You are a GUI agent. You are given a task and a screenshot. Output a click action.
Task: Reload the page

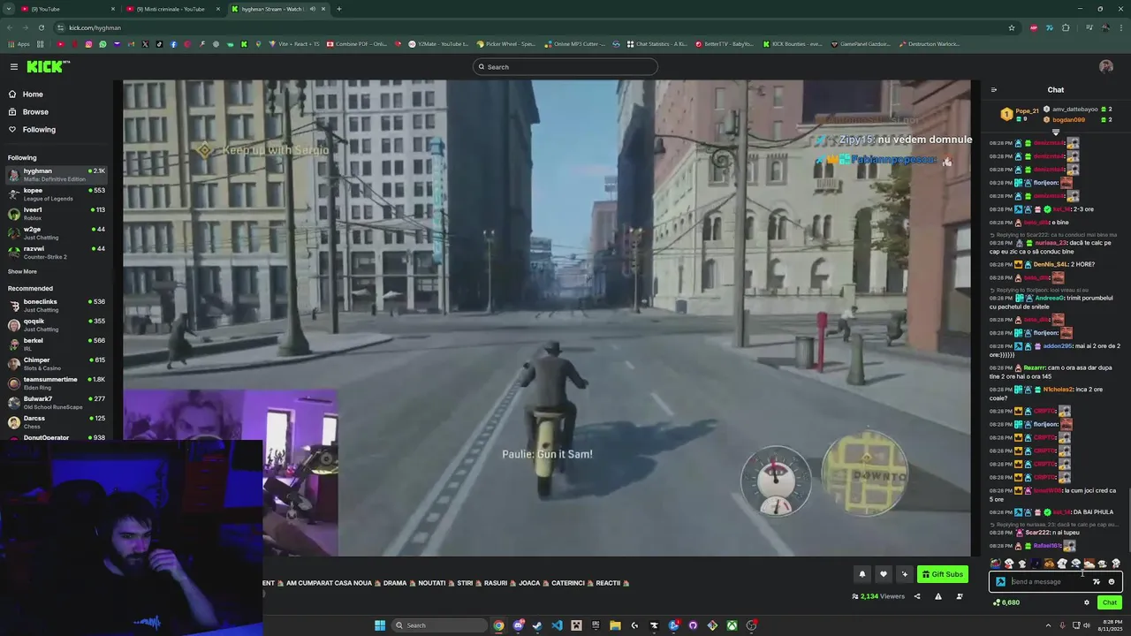coord(42,27)
